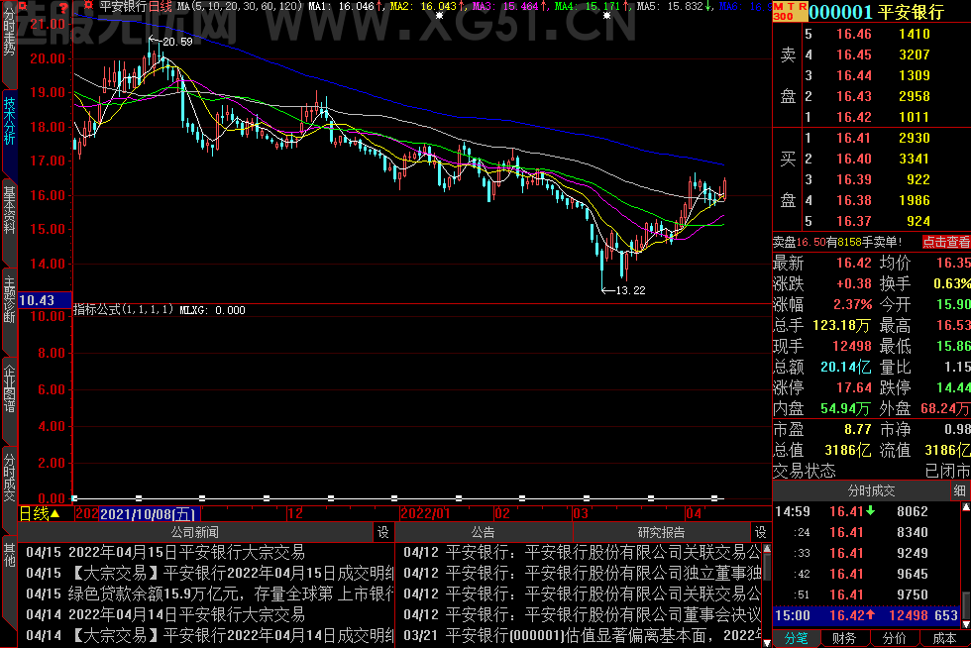Click the 市盈 8.77 value

858,429
